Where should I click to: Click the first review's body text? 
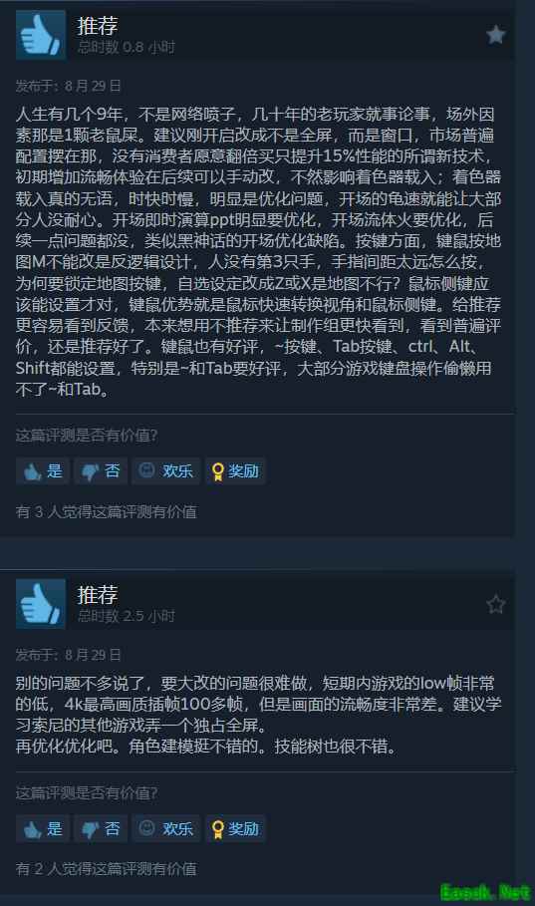coord(258,251)
